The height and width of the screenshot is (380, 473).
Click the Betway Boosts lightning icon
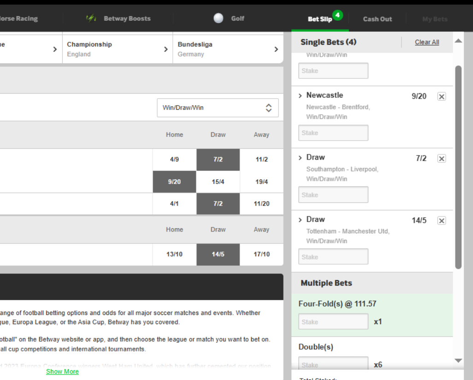click(x=91, y=18)
